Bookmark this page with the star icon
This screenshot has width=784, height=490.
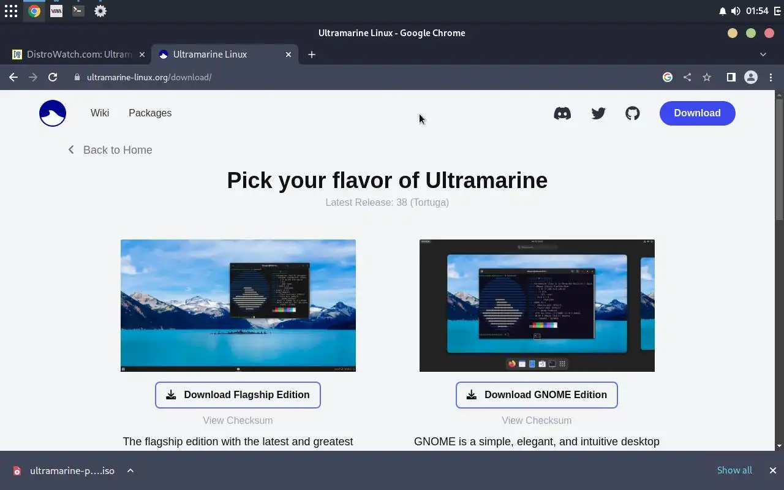[707, 77]
